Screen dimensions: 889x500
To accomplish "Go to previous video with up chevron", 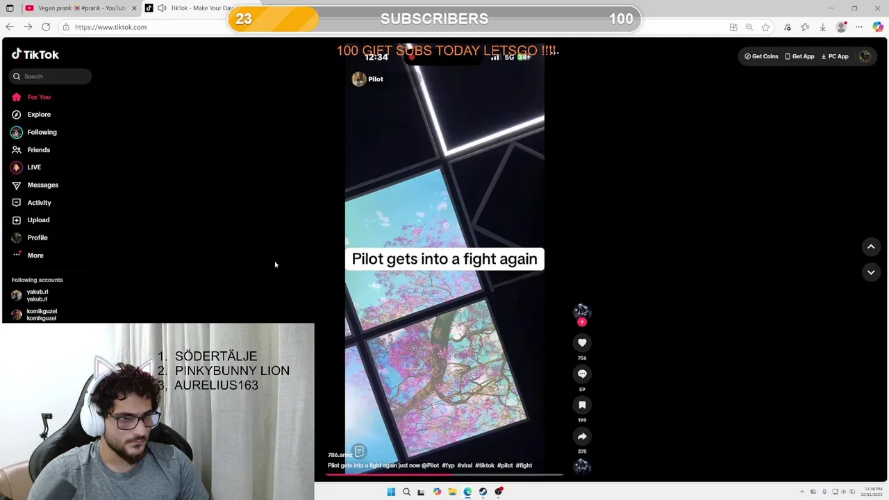I will tap(871, 247).
